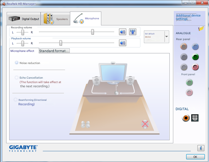Open the information icon button

[201, 148]
